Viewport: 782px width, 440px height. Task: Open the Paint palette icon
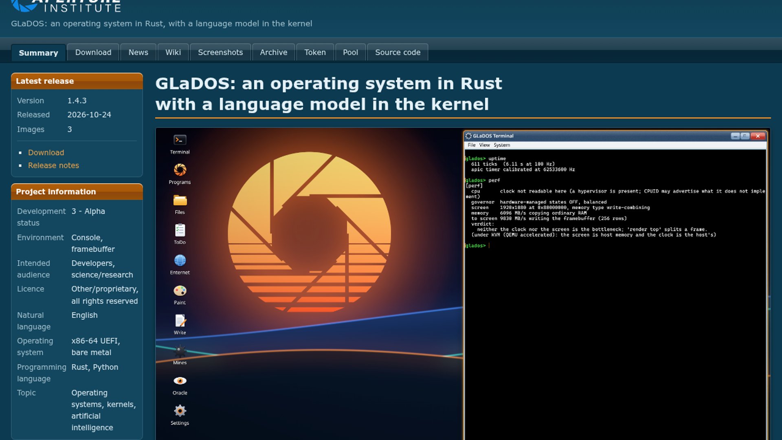pos(180,295)
